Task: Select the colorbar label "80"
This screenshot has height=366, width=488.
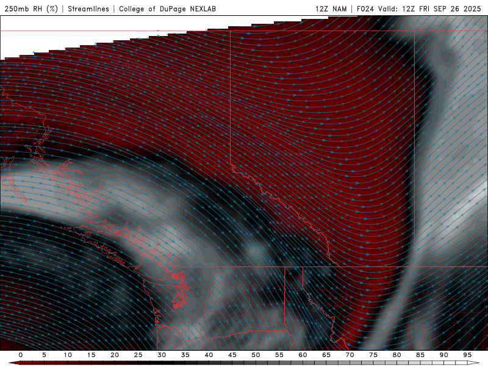Action: [397, 355]
